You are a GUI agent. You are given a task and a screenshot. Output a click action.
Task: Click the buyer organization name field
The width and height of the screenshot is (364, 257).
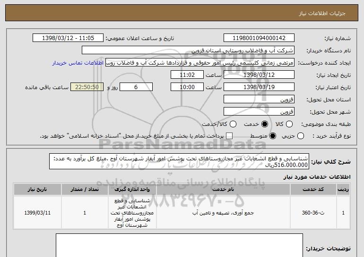pyautogui.click(x=188, y=50)
